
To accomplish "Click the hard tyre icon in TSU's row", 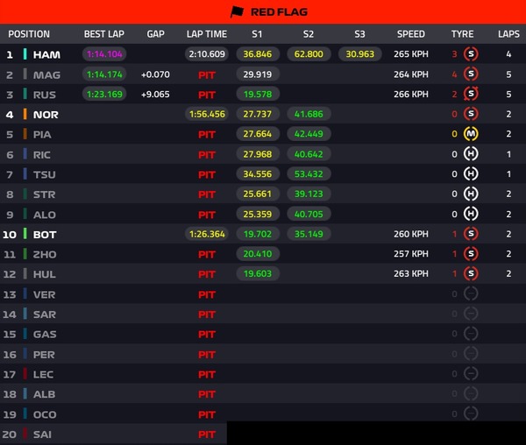I will (x=471, y=173).
